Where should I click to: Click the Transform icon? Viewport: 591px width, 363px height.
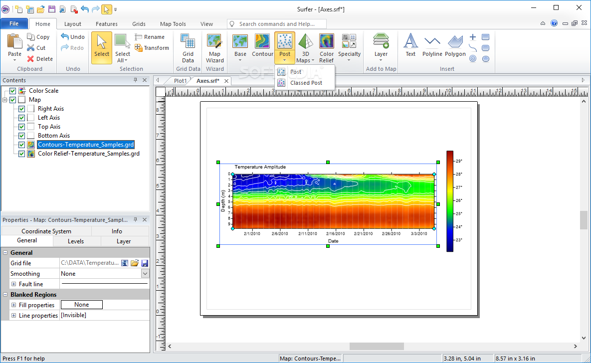138,47
